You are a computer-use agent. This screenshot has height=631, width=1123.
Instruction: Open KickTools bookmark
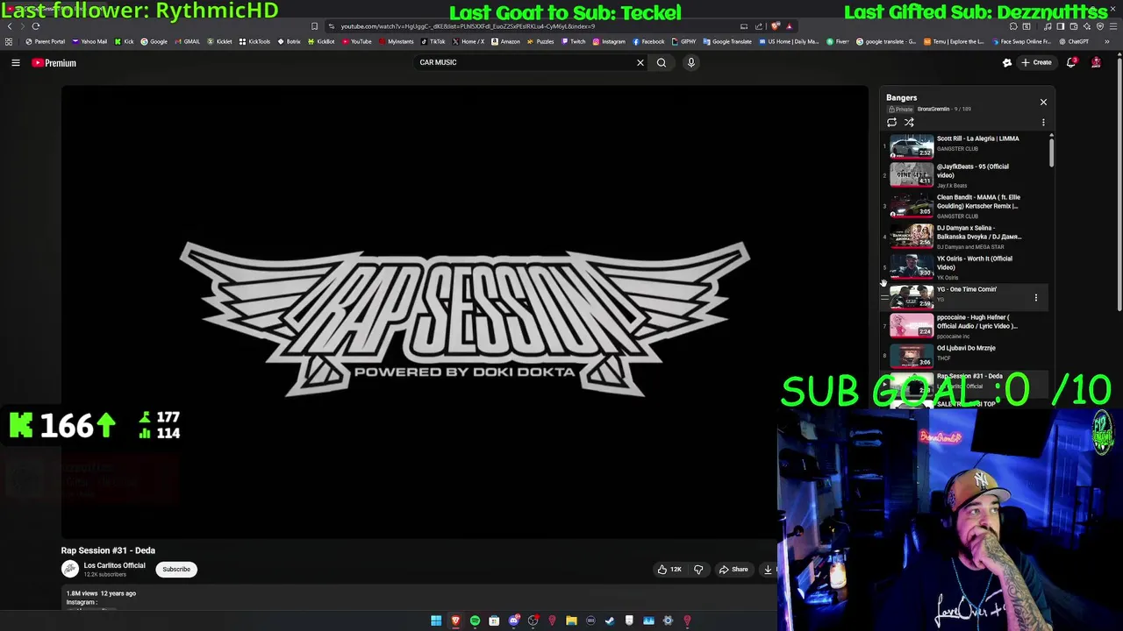[x=254, y=41]
